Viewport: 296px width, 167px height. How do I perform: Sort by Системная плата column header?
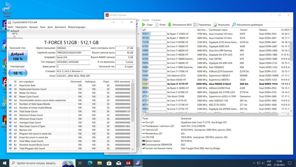pyautogui.click(x=223, y=30)
